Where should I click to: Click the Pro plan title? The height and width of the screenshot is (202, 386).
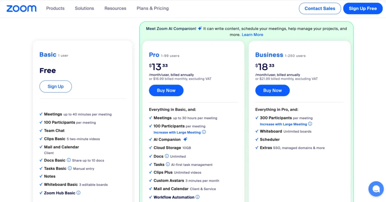click(x=154, y=55)
